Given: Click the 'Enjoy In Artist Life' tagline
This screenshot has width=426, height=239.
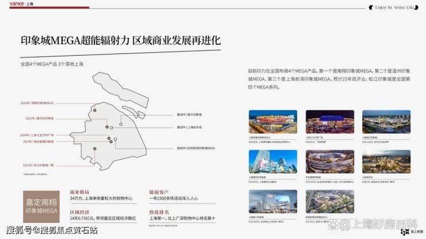Looking at the screenshot, I should coord(393,7).
